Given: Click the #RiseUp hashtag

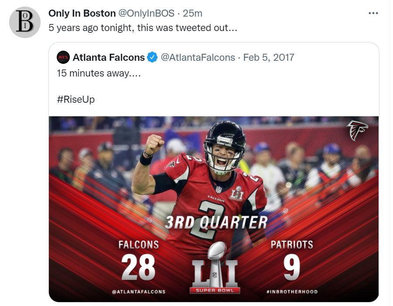Looking at the screenshot, I should pos(76,99).
